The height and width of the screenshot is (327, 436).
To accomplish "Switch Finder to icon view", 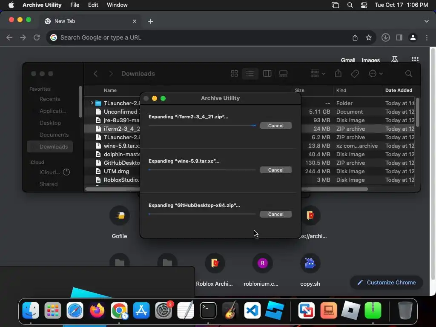I will (x=234, y=74).
